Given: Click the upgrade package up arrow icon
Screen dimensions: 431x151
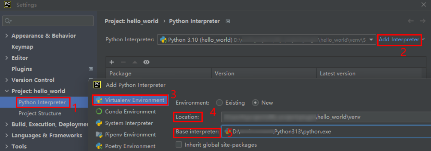Looking at the screenshot, I should [135, 62].
